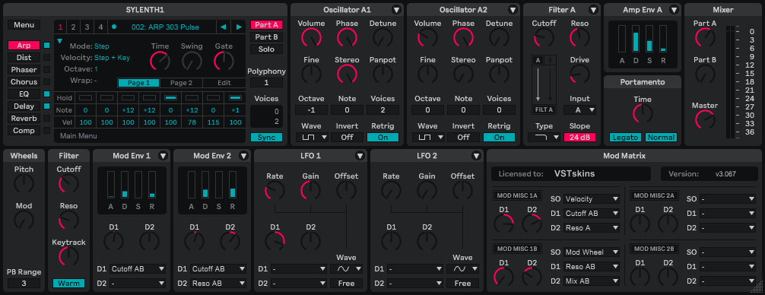This screenshot has height=295, width=765.
Task: Open Mod Env 1 section menu arrow
Action: tap(163, 156)
